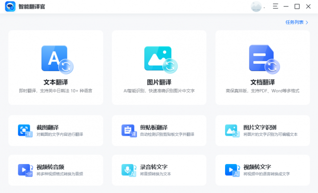Maximize the 智能翻译官 window
Screen dimensions: 318x193
pyautogui.click(x=297, y=6)
